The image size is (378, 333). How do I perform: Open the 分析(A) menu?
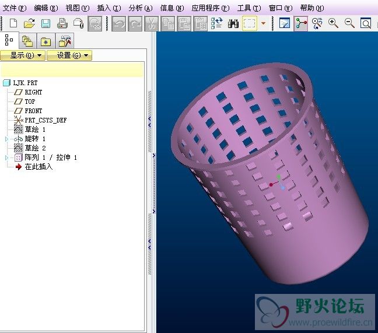(x=140, y=8)
